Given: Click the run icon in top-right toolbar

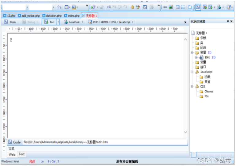Looking at the screenshot, I should click(211, 7).
